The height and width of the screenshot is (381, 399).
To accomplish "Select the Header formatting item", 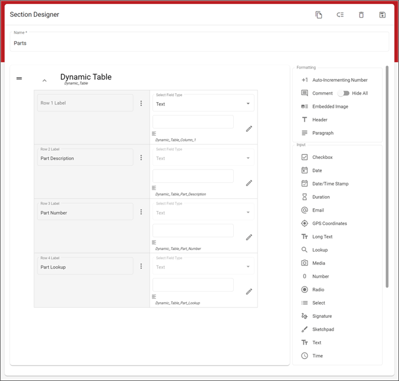I will click(x=314, y=119).
